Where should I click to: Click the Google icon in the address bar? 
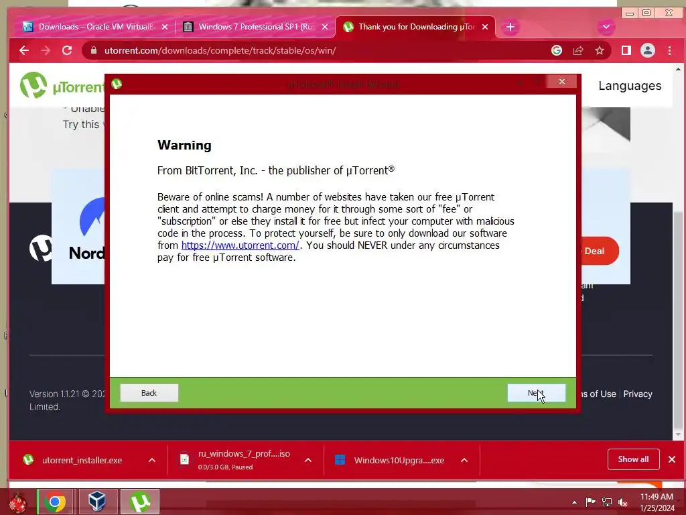pos(557,50)
